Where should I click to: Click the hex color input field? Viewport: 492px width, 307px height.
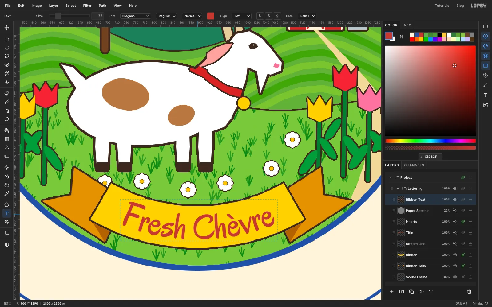click(430, 157)
